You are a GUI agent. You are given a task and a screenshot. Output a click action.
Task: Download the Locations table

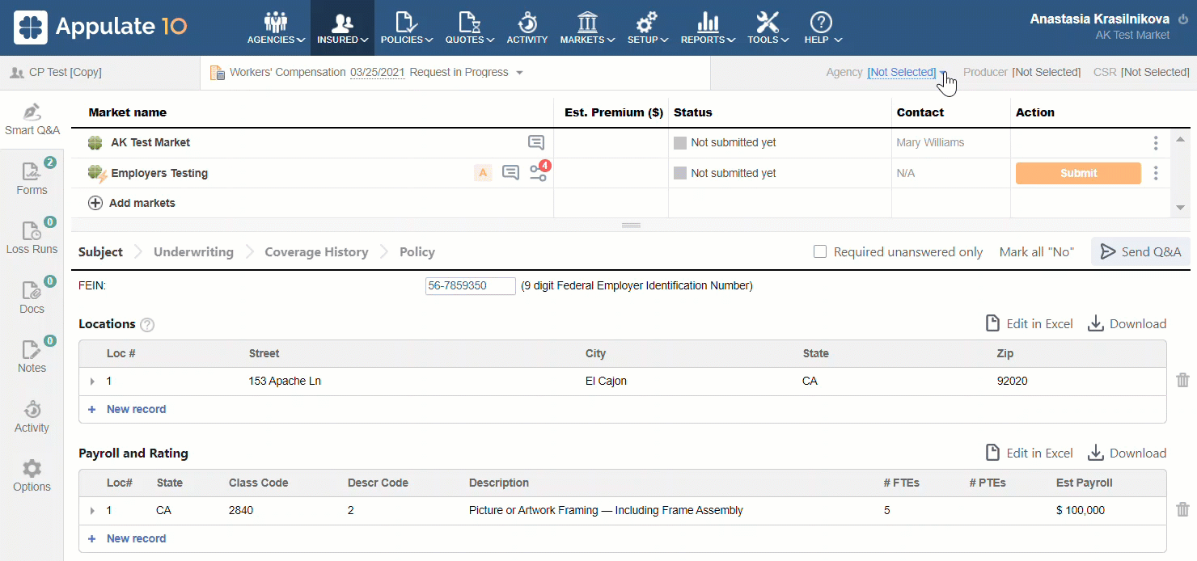click(1127, 323)
